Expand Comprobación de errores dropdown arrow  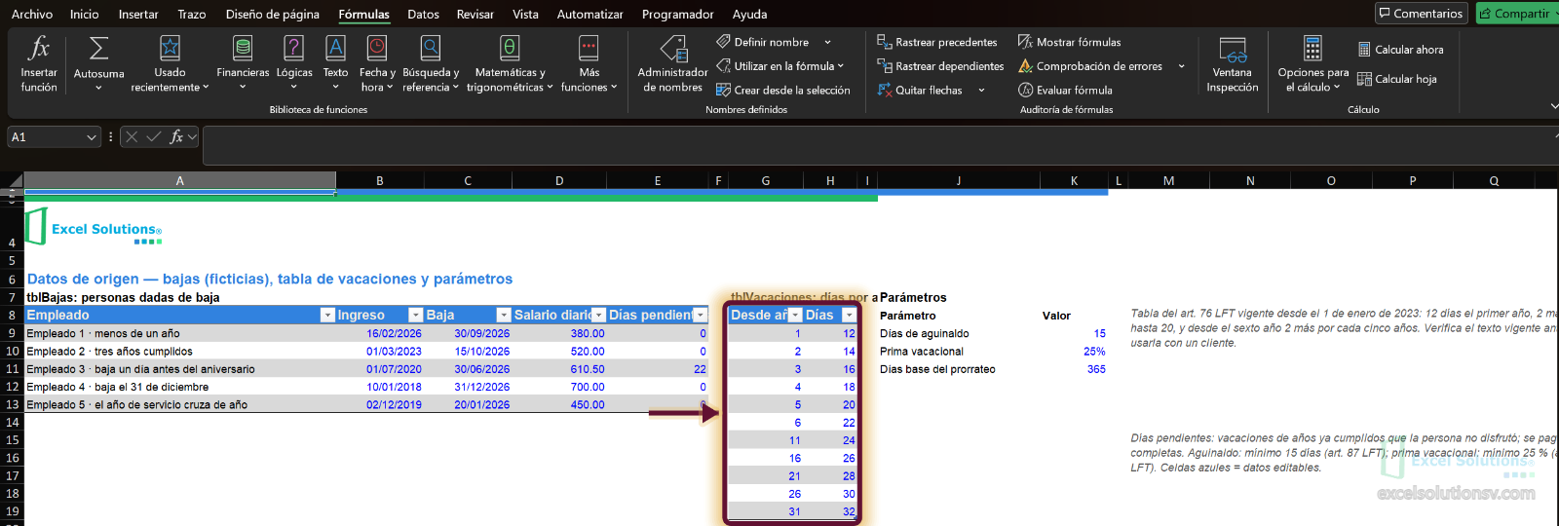[x=1181, y=66]
